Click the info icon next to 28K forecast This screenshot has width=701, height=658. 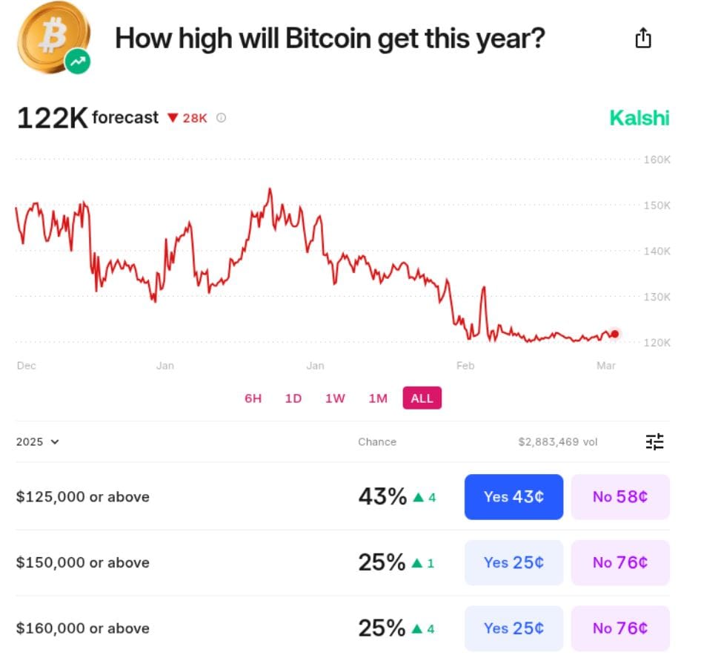click(x=220, y=117)
